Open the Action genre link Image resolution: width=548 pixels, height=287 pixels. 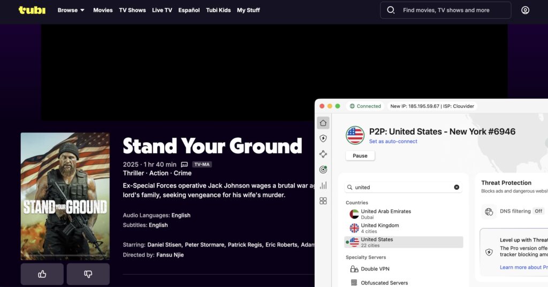tap(158, 173)
